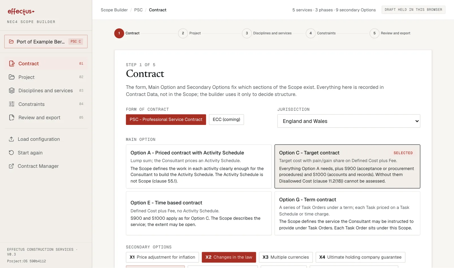Click the Disciplines and services layers icon
This screenshot has height=268, width=454.
click(x=12, y=91)
